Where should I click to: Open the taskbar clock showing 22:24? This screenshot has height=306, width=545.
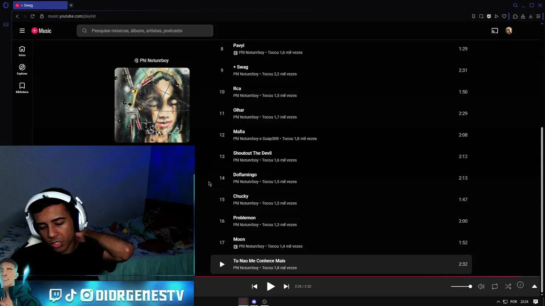pyautogui.click(x=525, y=302)
